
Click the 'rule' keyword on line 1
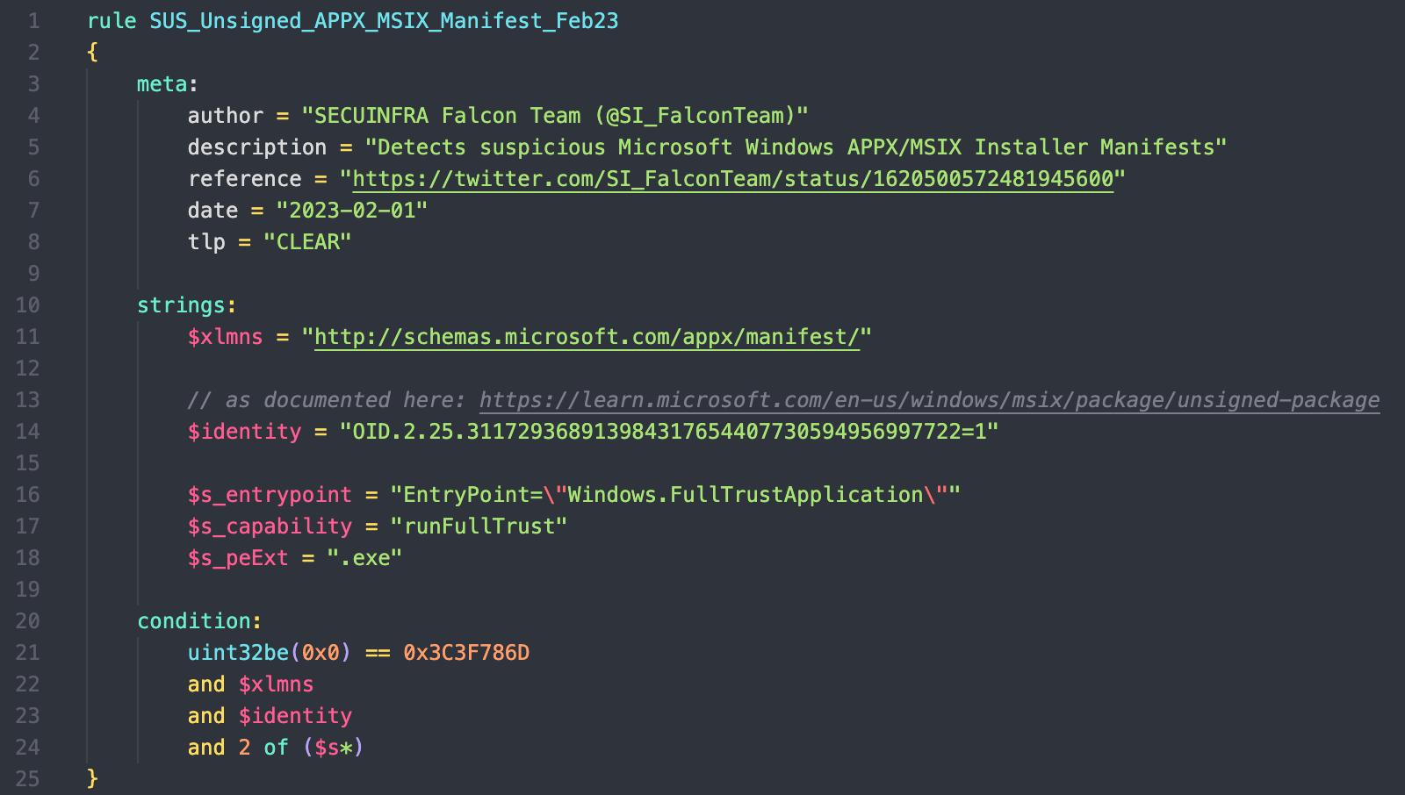point(112,21)
